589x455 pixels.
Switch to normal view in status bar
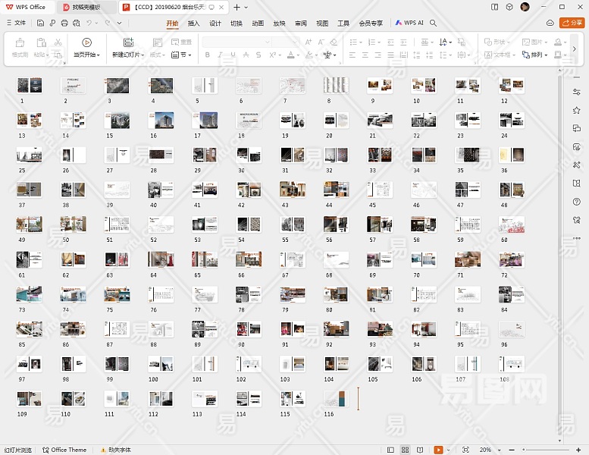tap(391, 450)
